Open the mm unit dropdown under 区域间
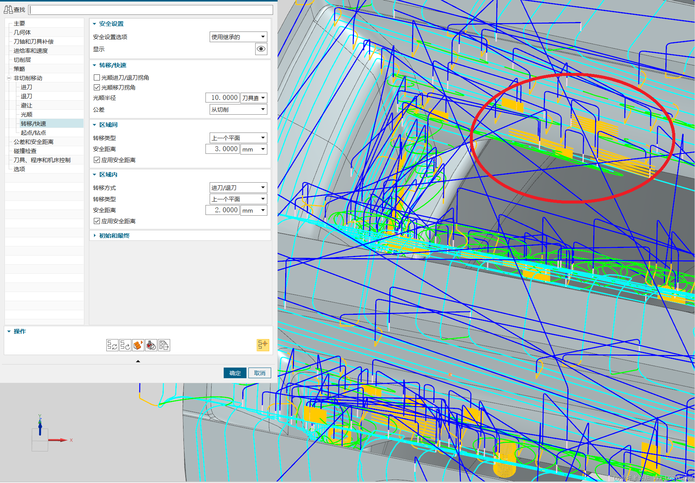This screenshot has width=695, height=483. coord(254,149)
